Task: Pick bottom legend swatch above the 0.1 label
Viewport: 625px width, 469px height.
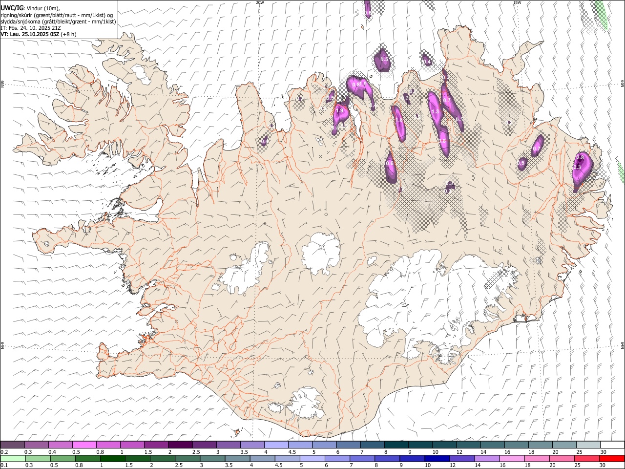Action: tap(13, 458)
